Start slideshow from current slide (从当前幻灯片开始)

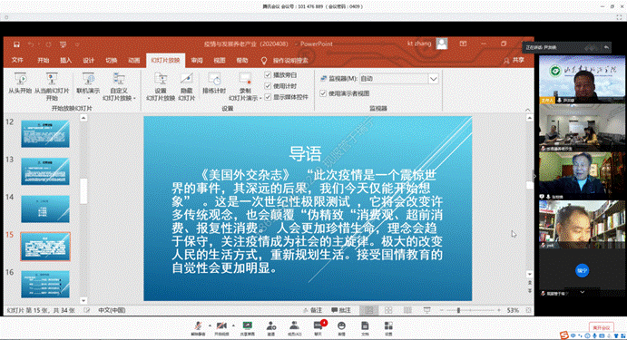coord(52,86)
